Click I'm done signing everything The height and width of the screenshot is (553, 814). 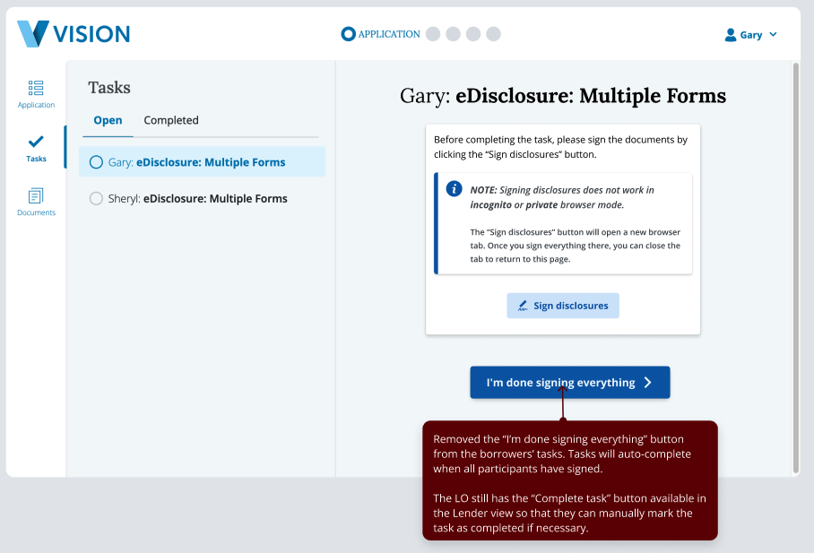pos(560,383)
